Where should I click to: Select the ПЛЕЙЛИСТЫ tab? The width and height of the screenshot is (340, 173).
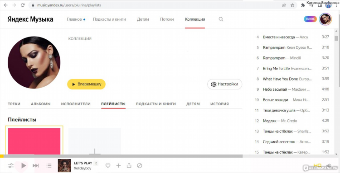(x=113, y=104)
